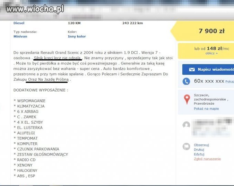Image resolution: width=234 pixels, height=186 pixels.
Task: Click the KOMPUTER equipment line
Action: coord(26,144)
